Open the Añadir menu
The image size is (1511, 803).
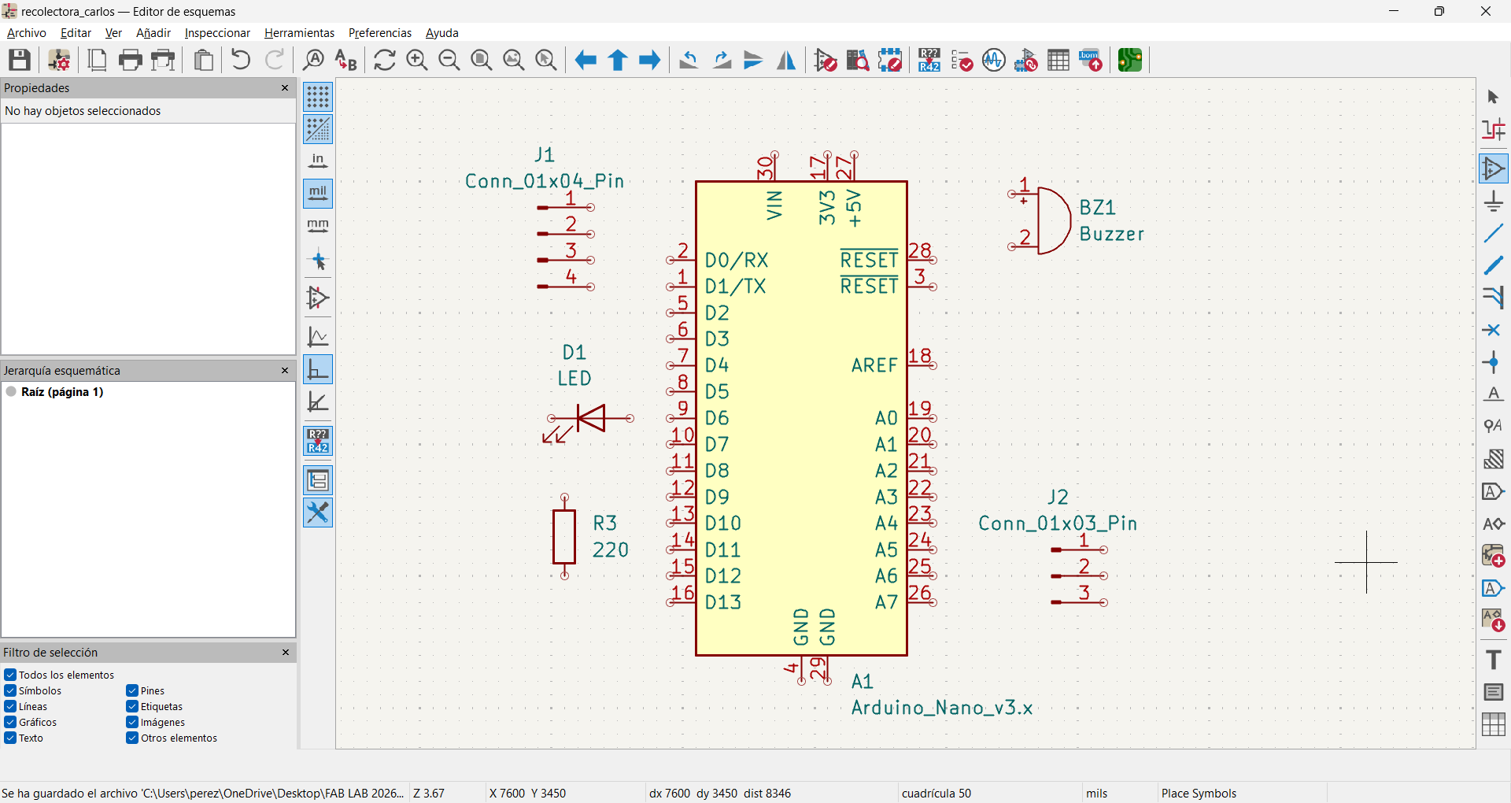pyautogui.click(x=153, y=33)
